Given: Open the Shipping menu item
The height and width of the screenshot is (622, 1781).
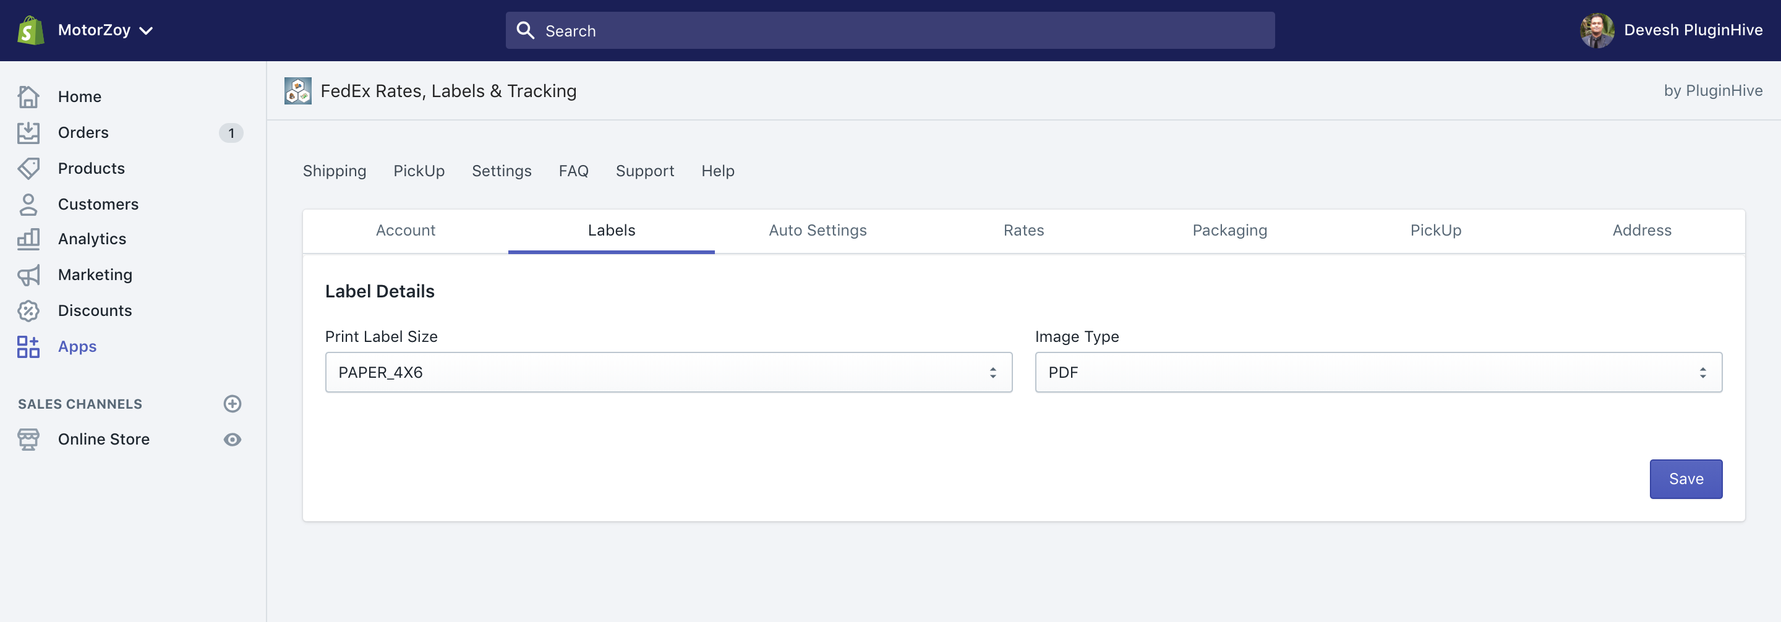Looking at the screenshot, I should [x=335, y=171].
